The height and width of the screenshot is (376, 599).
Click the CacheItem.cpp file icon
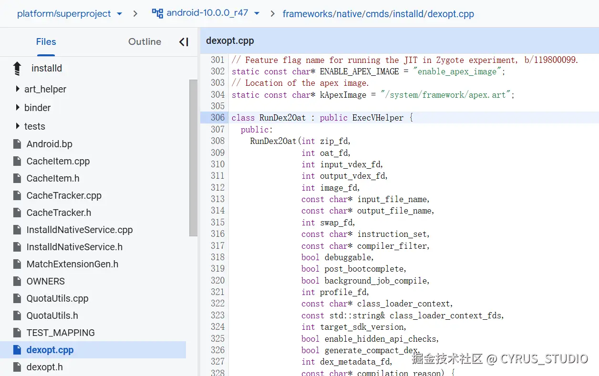coord(17,161)
